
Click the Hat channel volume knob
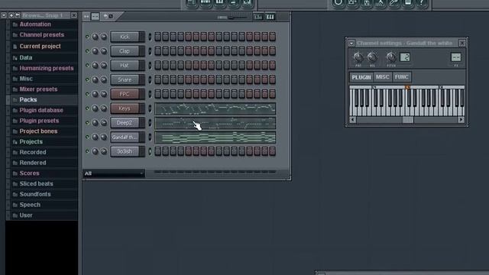point(104,66)
